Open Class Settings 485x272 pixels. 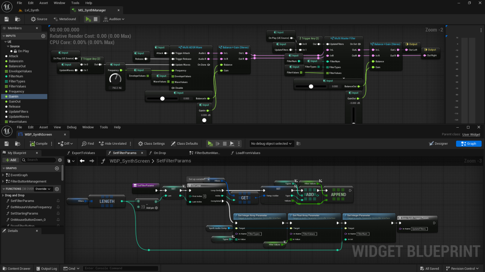pyautogui.click(x=151, y=144)
